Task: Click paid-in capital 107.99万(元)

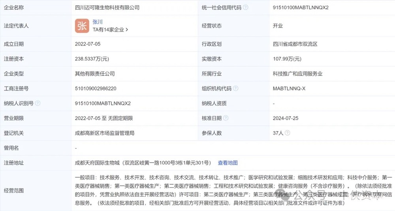Action: point(287,59)
